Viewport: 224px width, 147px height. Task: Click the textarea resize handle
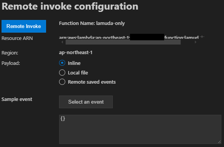point(219,142)
